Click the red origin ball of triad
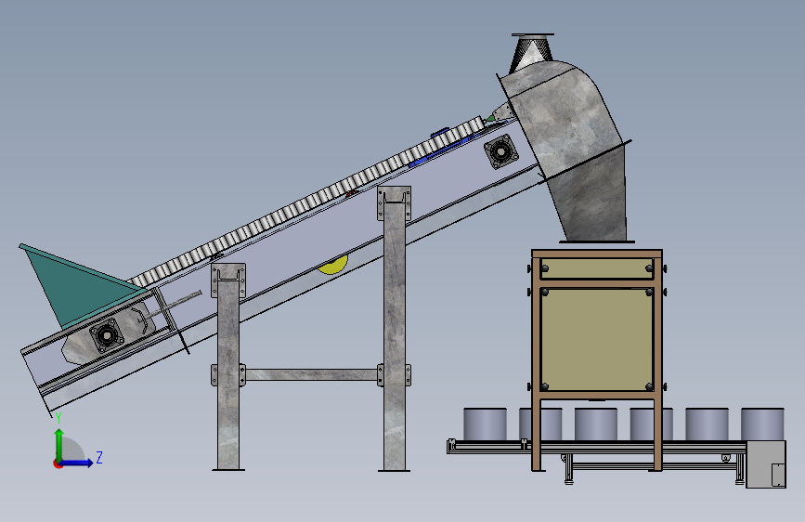The height and width of the screenshot is (522, 805). pos(58,463)
